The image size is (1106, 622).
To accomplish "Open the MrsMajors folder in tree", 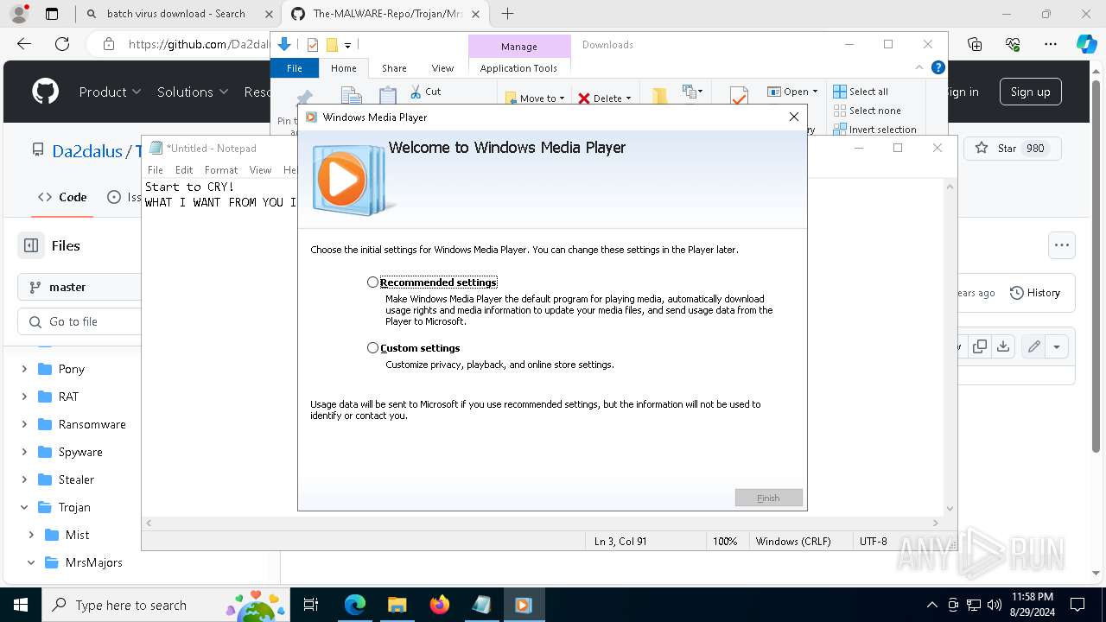I will point(93,562).
